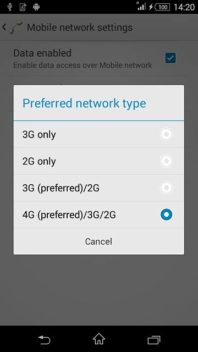Toggle the Data enabled checkbox
Image resolution: width=198 pixels, height=352 pixels.
[x=170, y=58]
